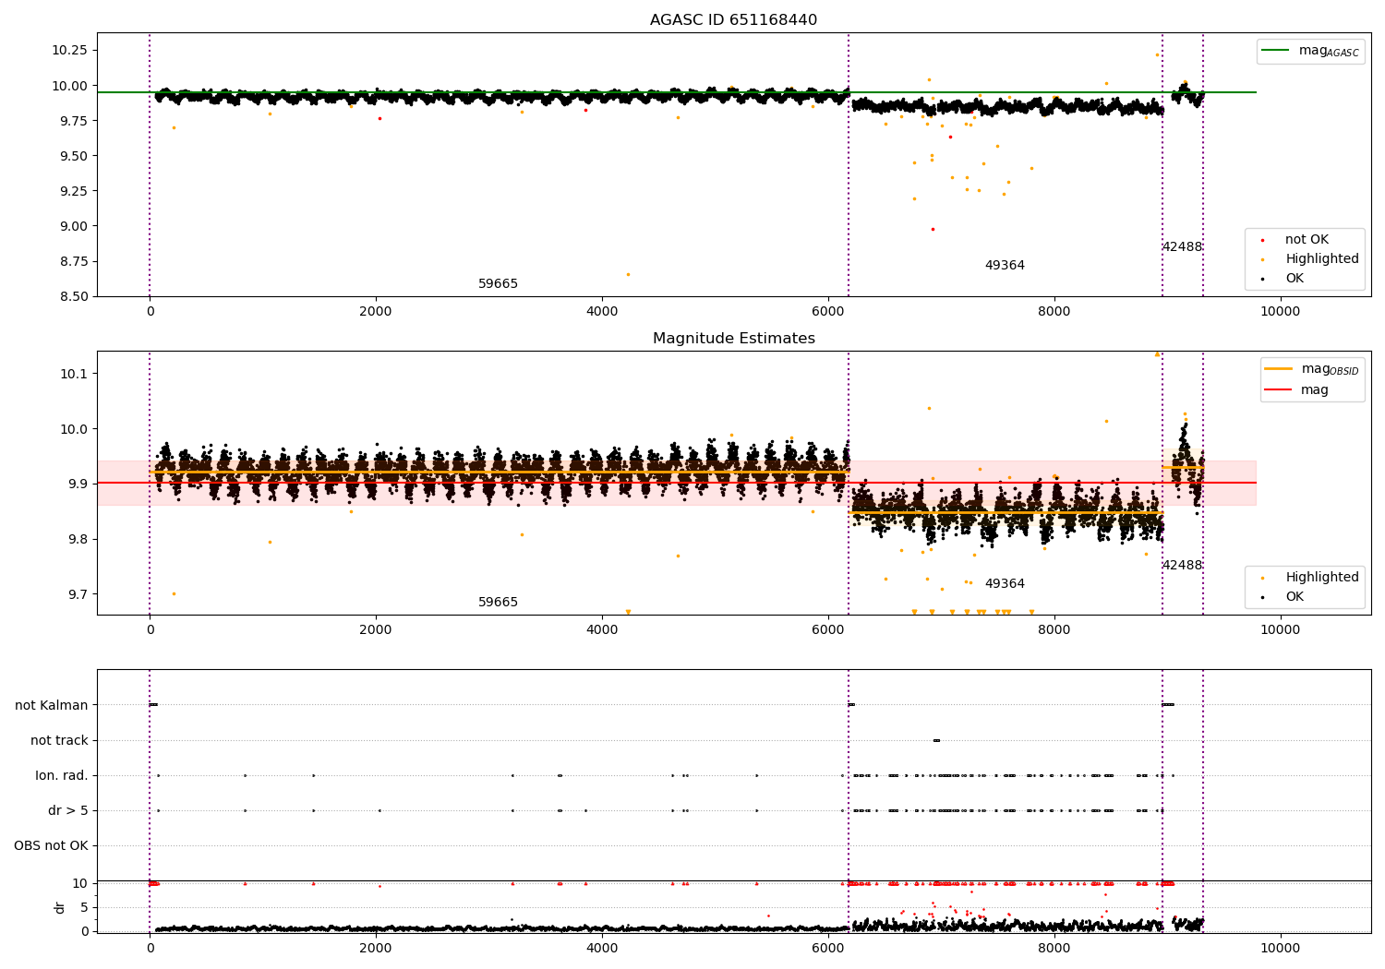
Task: Click the 9.7 y-axis tick label
Action: tap(77, 594)
